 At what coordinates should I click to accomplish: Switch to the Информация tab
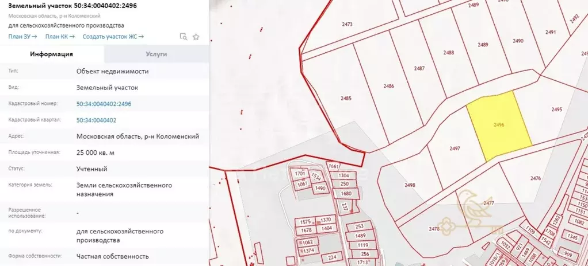coord(52,54)
